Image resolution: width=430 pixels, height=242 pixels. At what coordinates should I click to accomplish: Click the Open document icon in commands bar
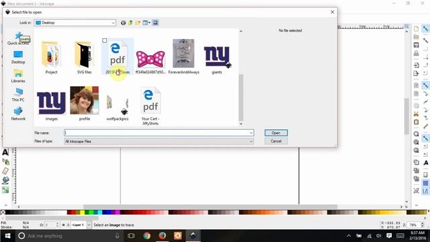(x=417, y=37)
